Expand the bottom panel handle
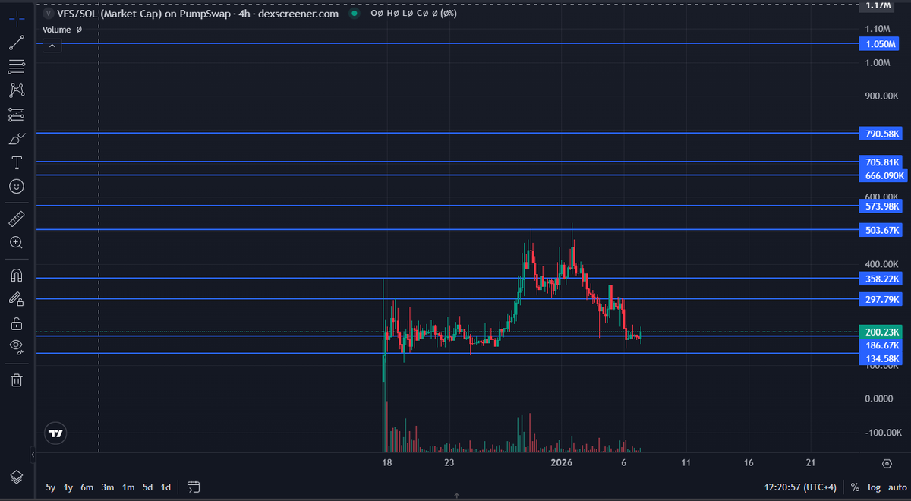Screen dimensions: 911x501 coord(456,496)
